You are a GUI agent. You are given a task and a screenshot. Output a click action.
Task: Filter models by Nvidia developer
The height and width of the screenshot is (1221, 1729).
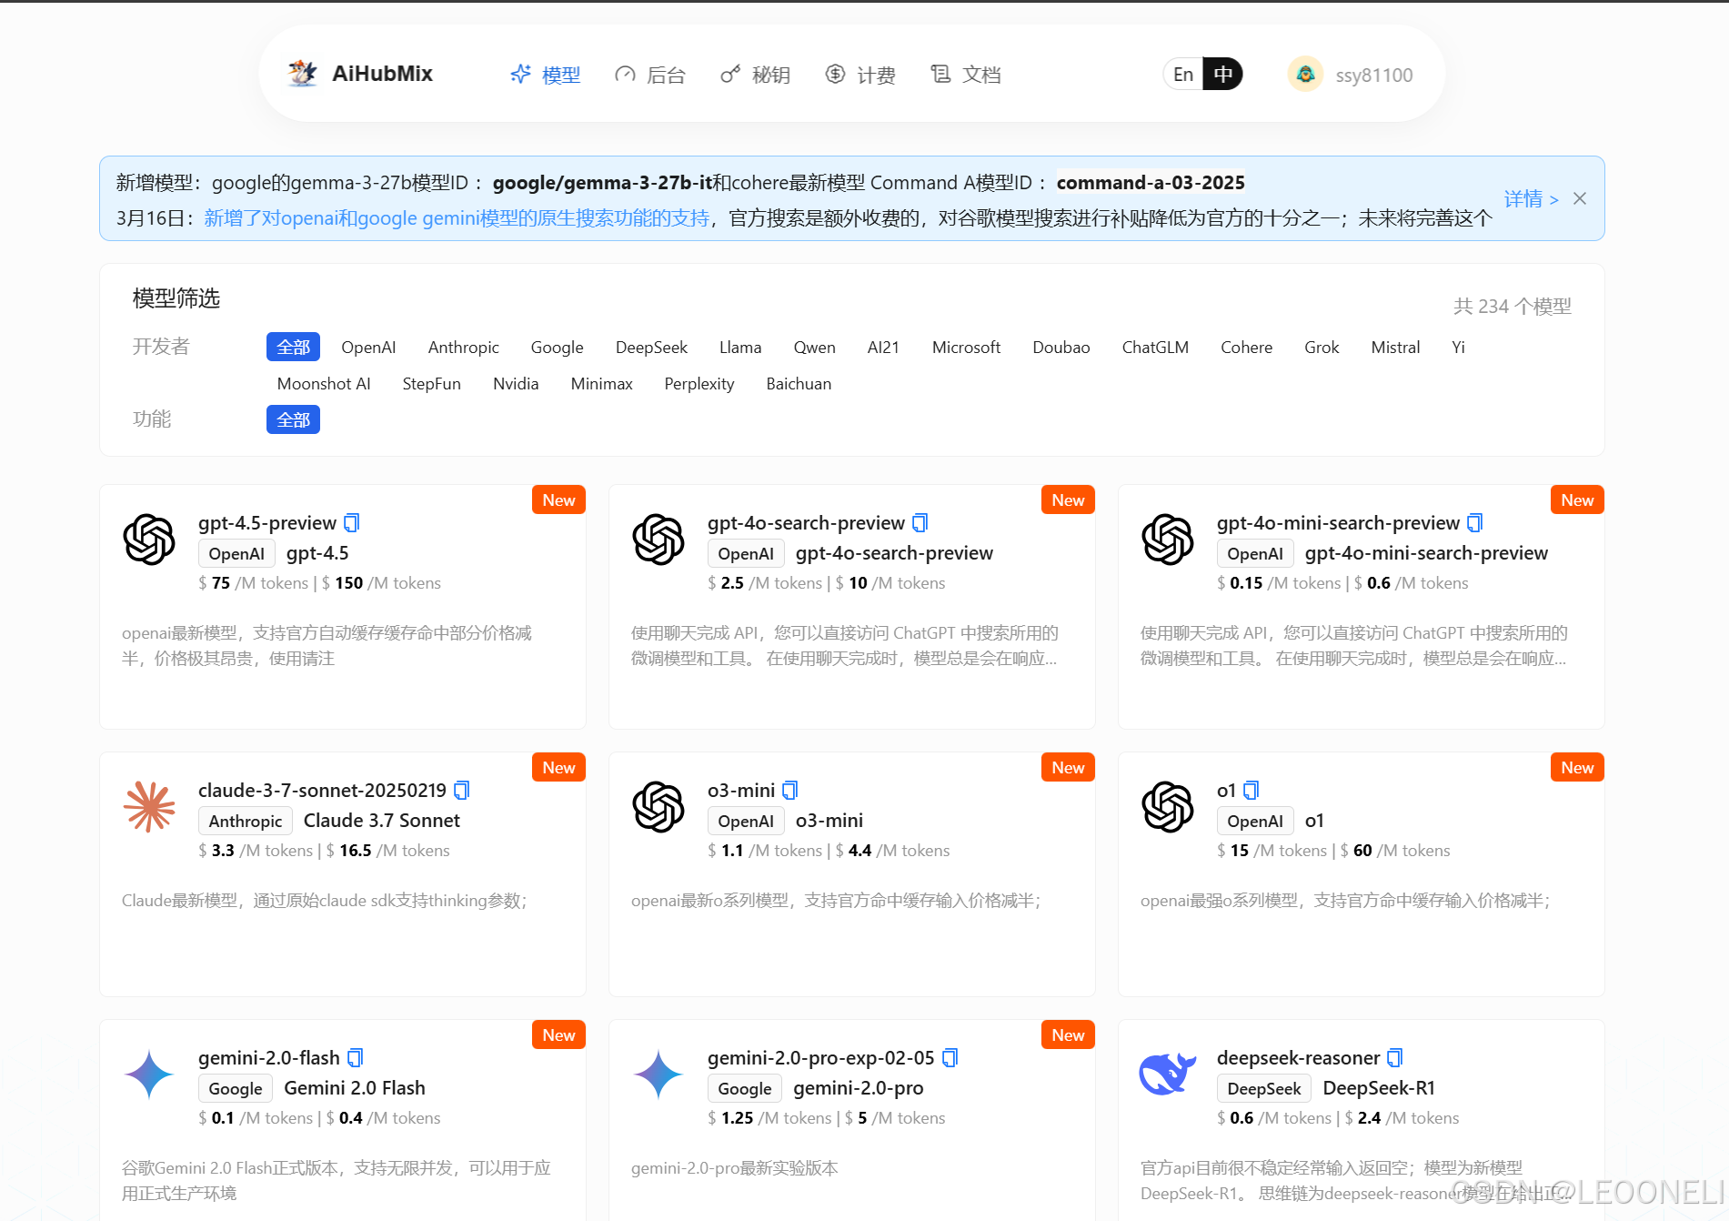pos(516,383)
